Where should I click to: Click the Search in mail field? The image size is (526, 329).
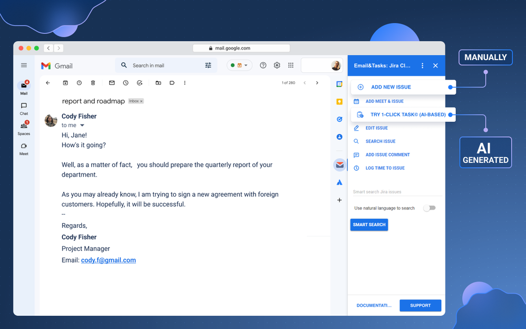(166, 65)
